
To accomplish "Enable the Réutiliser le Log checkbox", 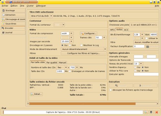I will (81, 45).
